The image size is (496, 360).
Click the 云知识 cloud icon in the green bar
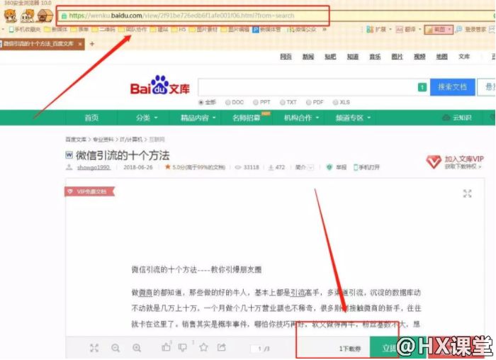point(446,118)
